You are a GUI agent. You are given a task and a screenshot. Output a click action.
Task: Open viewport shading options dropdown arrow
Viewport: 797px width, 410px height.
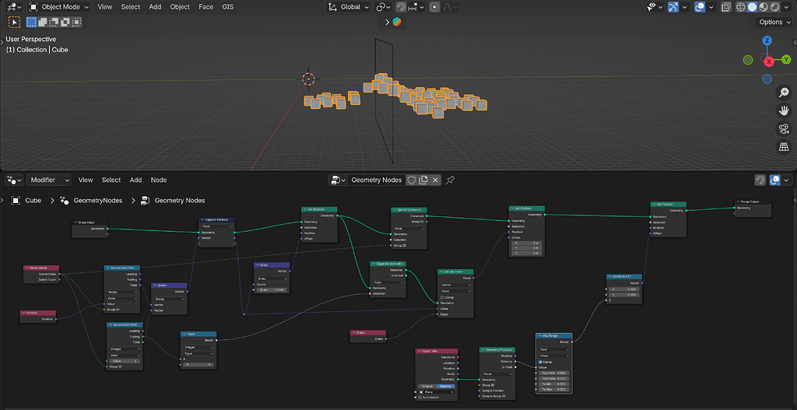click(x=788, y=7)
